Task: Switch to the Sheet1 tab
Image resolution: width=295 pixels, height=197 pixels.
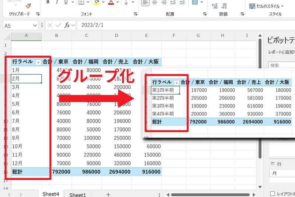Action: pyautogui.click(x=77, y=195)
